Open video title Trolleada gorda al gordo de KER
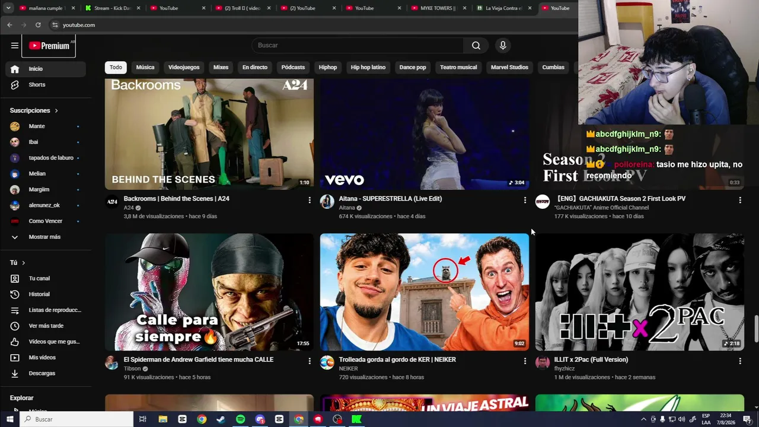759x427 pixels. [x=397, y=359]
